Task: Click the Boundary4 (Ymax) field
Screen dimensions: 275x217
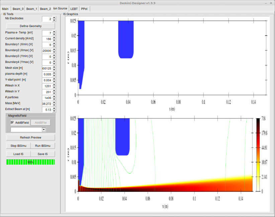Action: pos(47,63)
